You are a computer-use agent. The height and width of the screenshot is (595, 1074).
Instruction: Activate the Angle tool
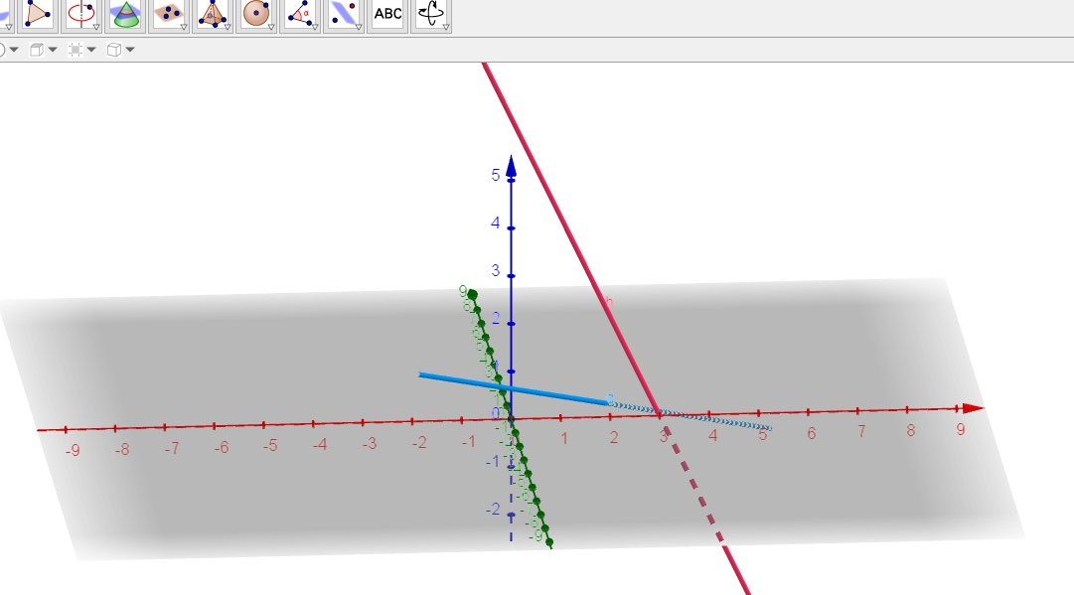(300, 13)
